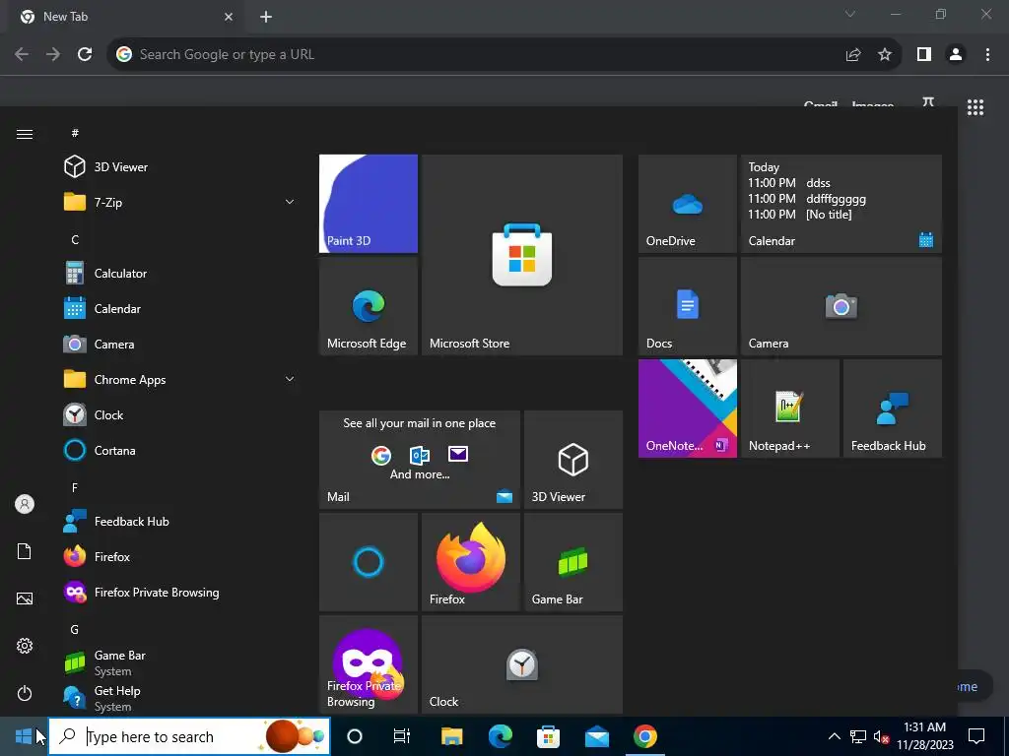Screen dimensions: 1009x756
Task: Open 3D Viewer from the app list
Action: tap(180, 166)
